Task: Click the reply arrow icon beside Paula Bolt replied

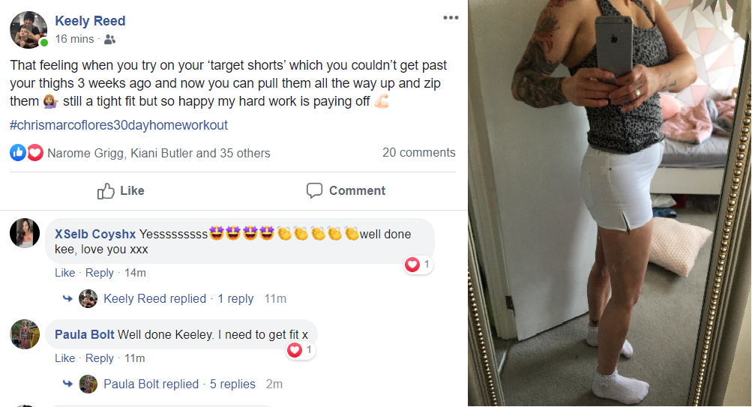Action: [67, 384]
